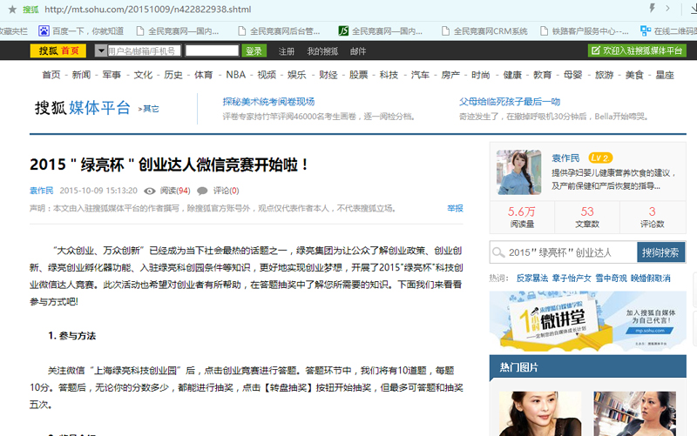Click 欢迎入驻搜狐媒体平台 green button
Screen dimensions: 697x436
[x=637, y=50]
